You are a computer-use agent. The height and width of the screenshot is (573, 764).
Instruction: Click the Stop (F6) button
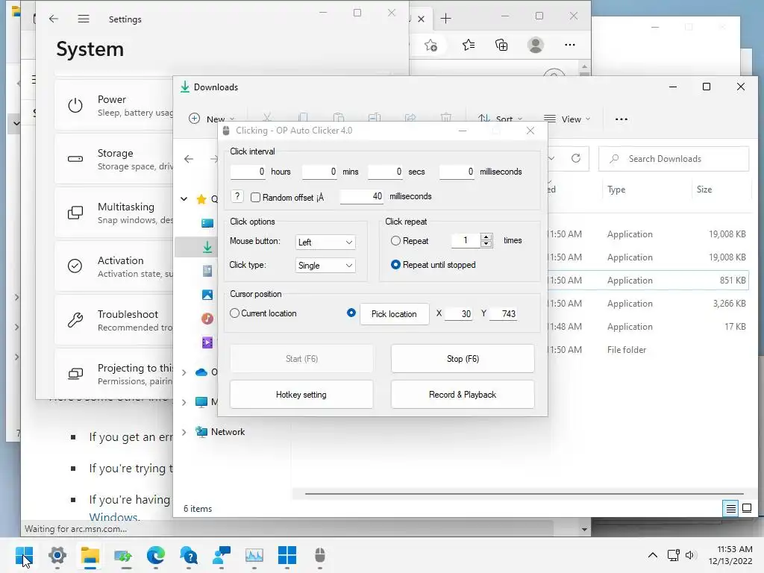[x=463, y=359]
